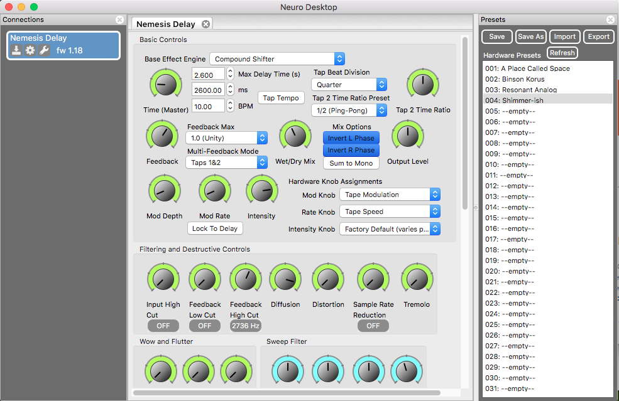This screenshot has height=401, width=619.
Task: Click the Save preset button
Action: point(497,36)
